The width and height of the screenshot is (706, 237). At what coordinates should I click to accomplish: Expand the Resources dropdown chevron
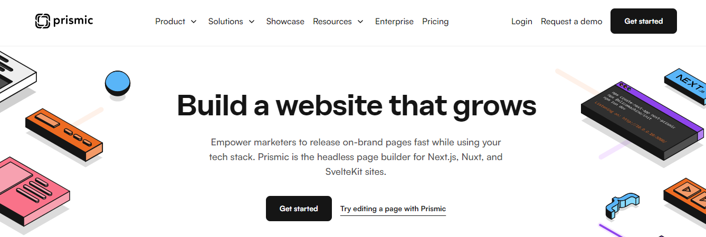[x=360, y=22]
